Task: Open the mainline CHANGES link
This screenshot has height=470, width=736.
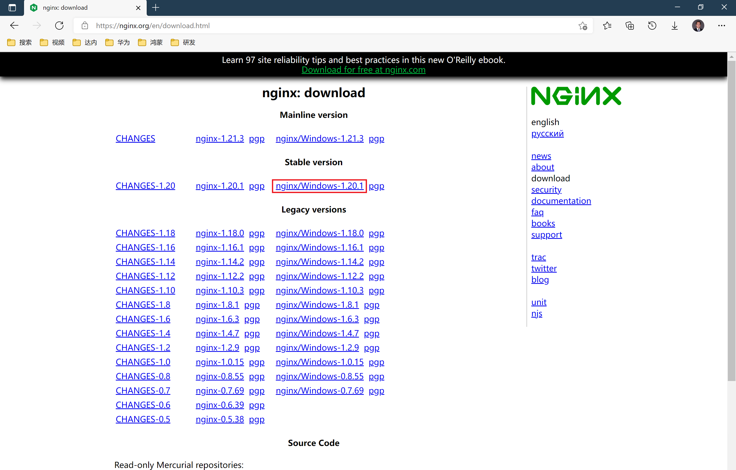Action: pyautogui.click(x=135, y=139)
